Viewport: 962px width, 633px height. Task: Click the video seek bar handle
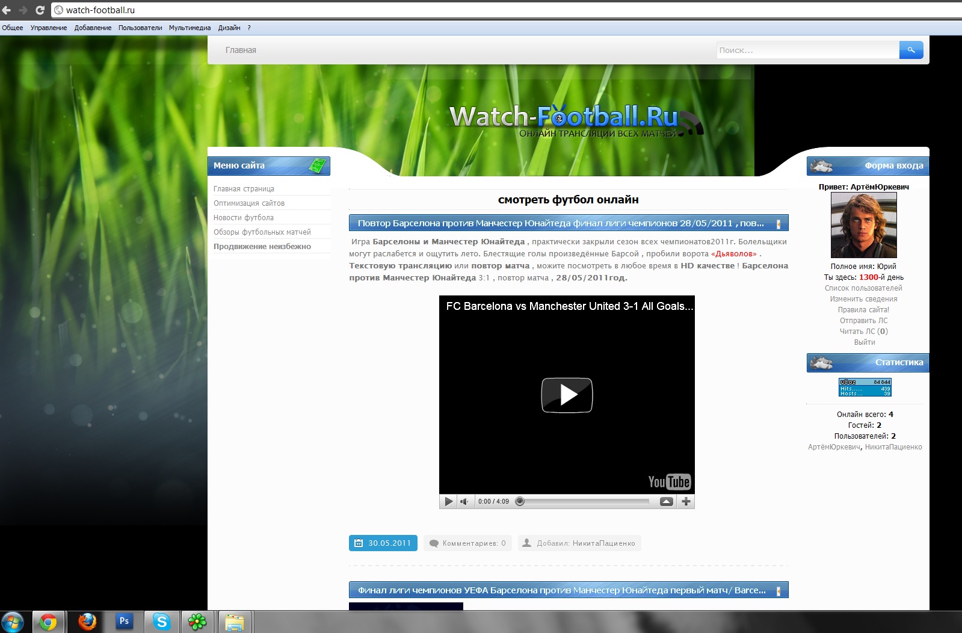coord(520,501)
